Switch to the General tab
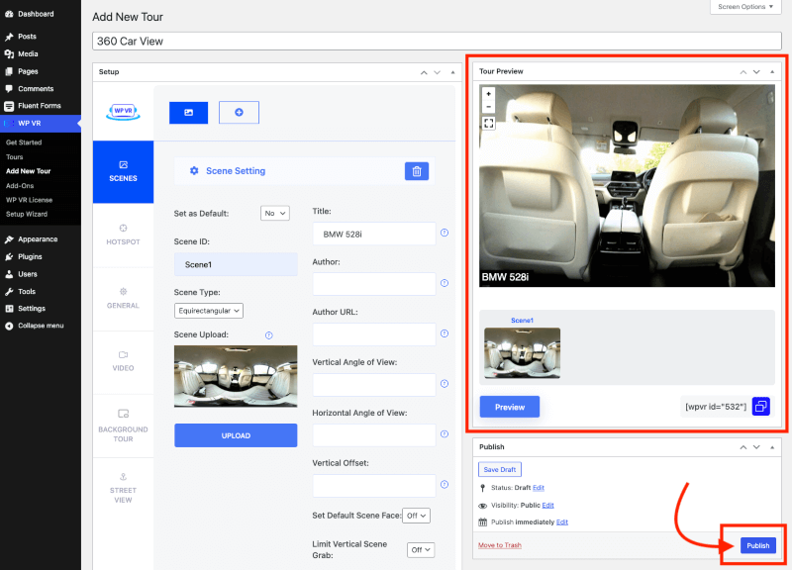 [123, 299]
